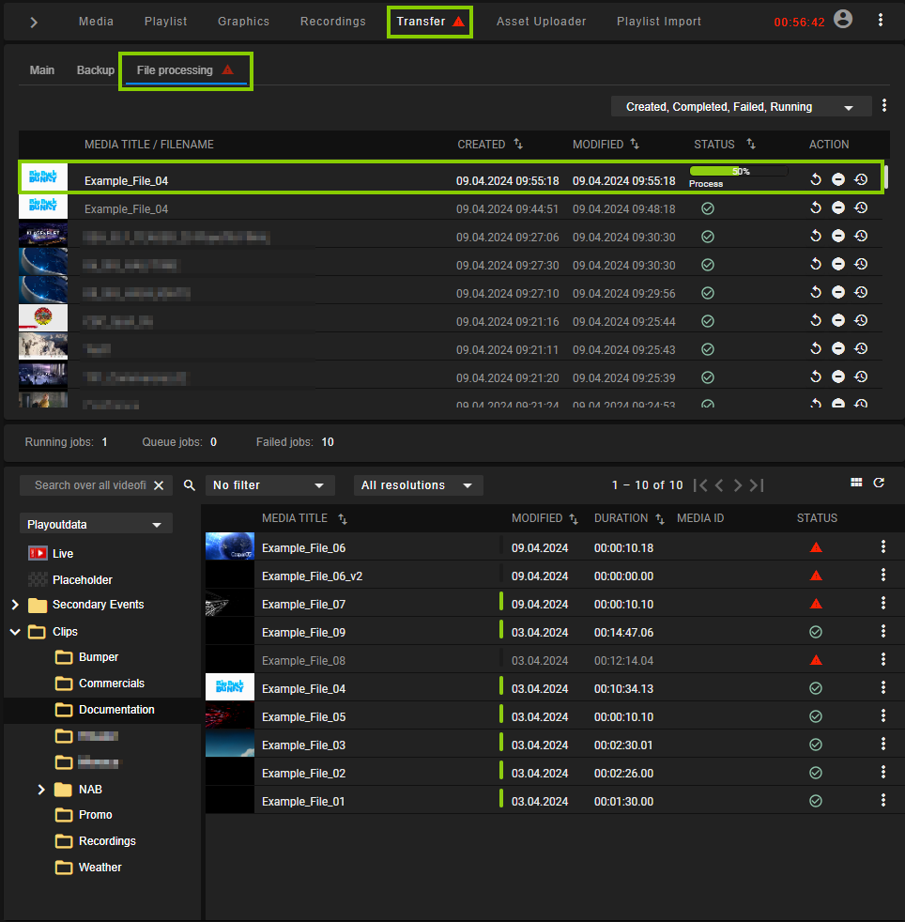Click the failed status triangle for Example_File_08
Screen dimensions: 905x922
click(816, 660)
